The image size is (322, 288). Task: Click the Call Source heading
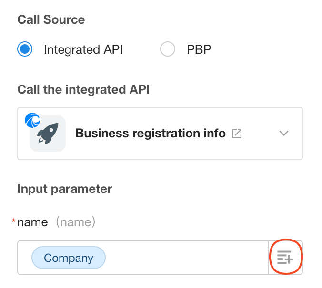pyautogui.click(x=51, y=19)
